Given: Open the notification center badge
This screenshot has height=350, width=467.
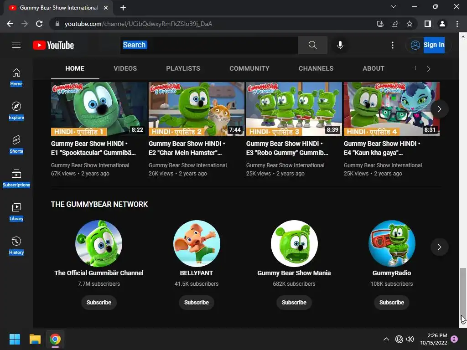Looking at the screenshot, I should (x=454, y=339).
